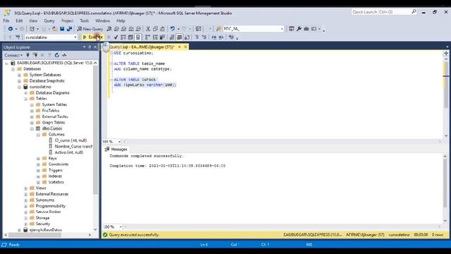
Task: Expand the Database Snapshots node
Action: point(19,81)
